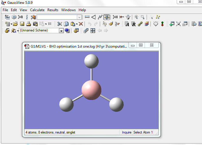202x145 pixels.
Task: Open the Windows menu
Action: (x=68, y=10)
